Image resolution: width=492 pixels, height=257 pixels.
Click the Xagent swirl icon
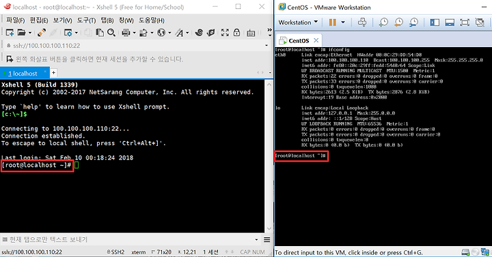[x=199, y=33]
